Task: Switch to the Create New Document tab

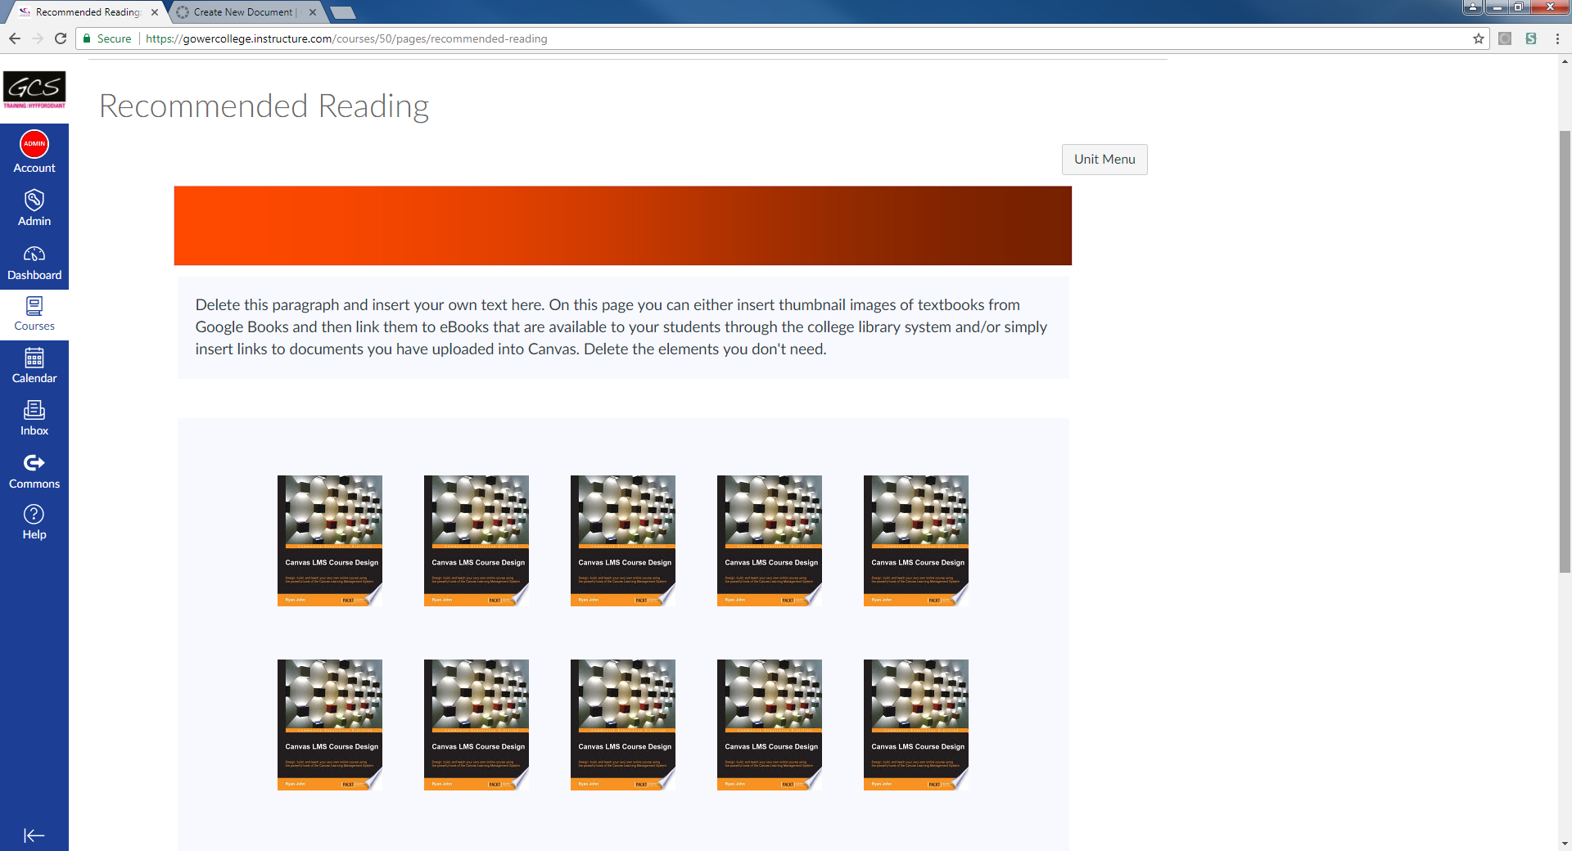Action: point(242,12)
